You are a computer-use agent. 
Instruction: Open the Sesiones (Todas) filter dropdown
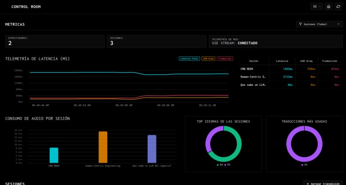click(x=319, y=24)
